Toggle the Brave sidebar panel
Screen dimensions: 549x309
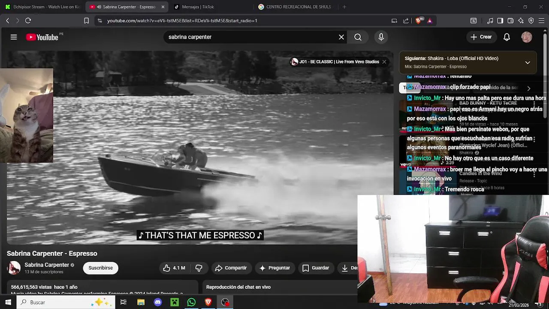500,21
